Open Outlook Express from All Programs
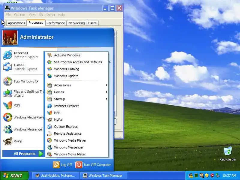 tap(77, 127)
